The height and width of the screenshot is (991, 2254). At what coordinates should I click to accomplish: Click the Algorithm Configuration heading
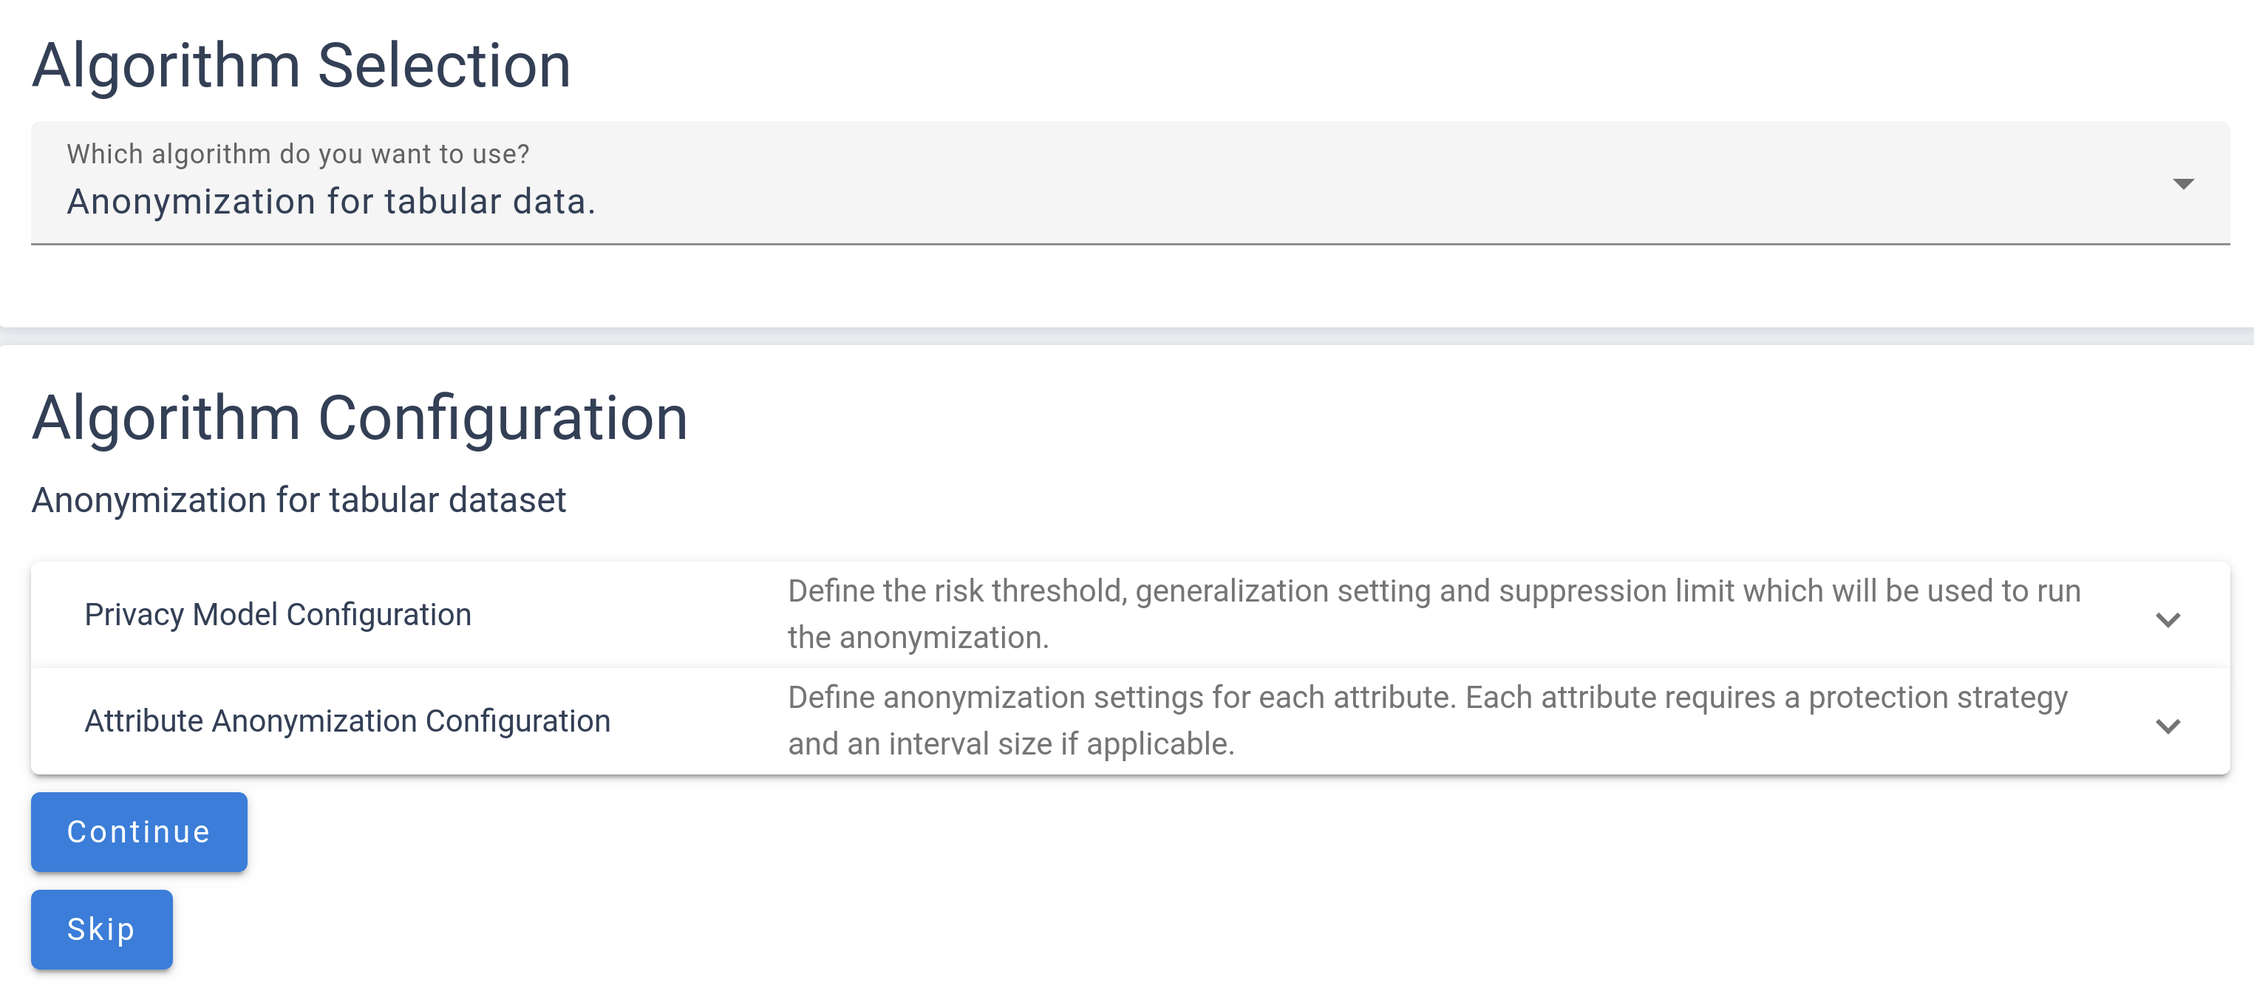click(x=360, y=418)
